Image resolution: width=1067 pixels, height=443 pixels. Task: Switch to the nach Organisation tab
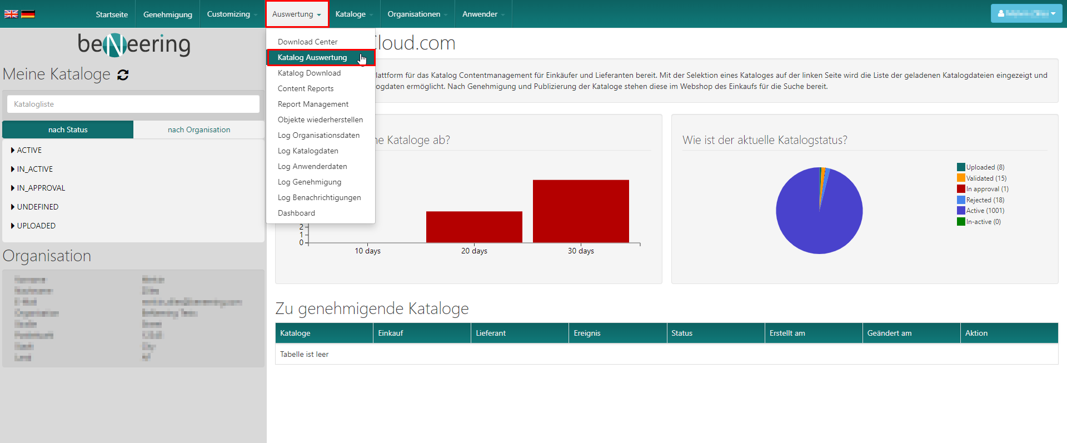[199, 130]
